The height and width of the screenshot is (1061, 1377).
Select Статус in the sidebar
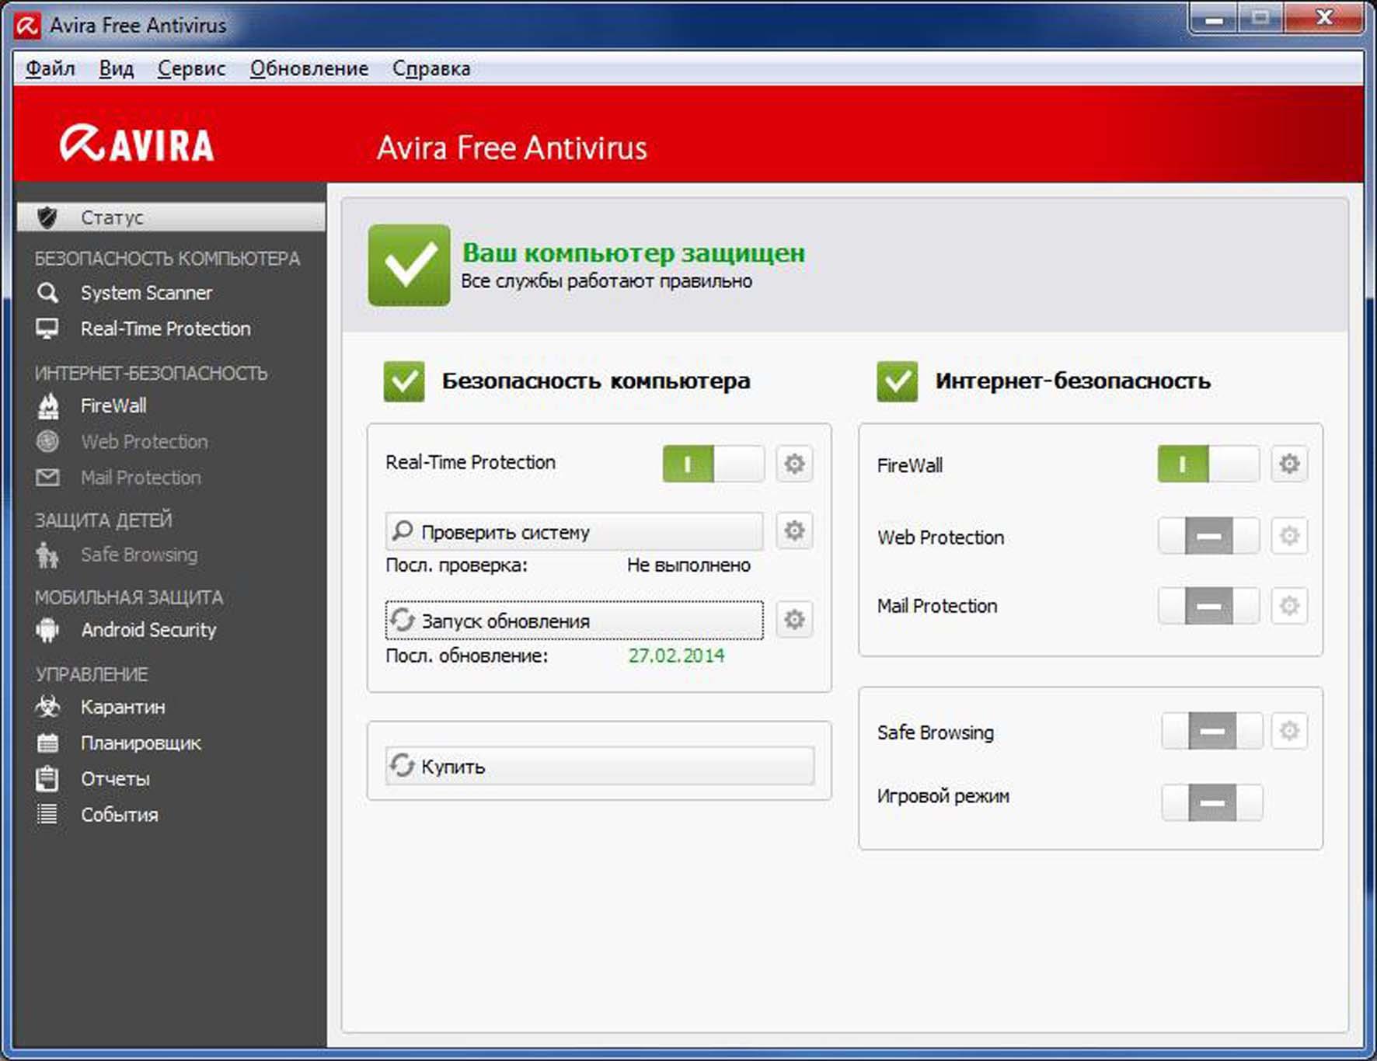[171, 217]
